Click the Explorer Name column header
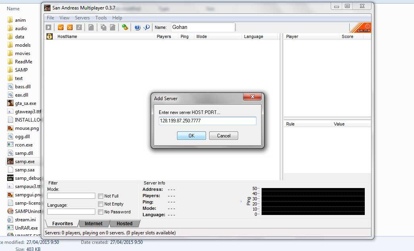 pos(13,9)
